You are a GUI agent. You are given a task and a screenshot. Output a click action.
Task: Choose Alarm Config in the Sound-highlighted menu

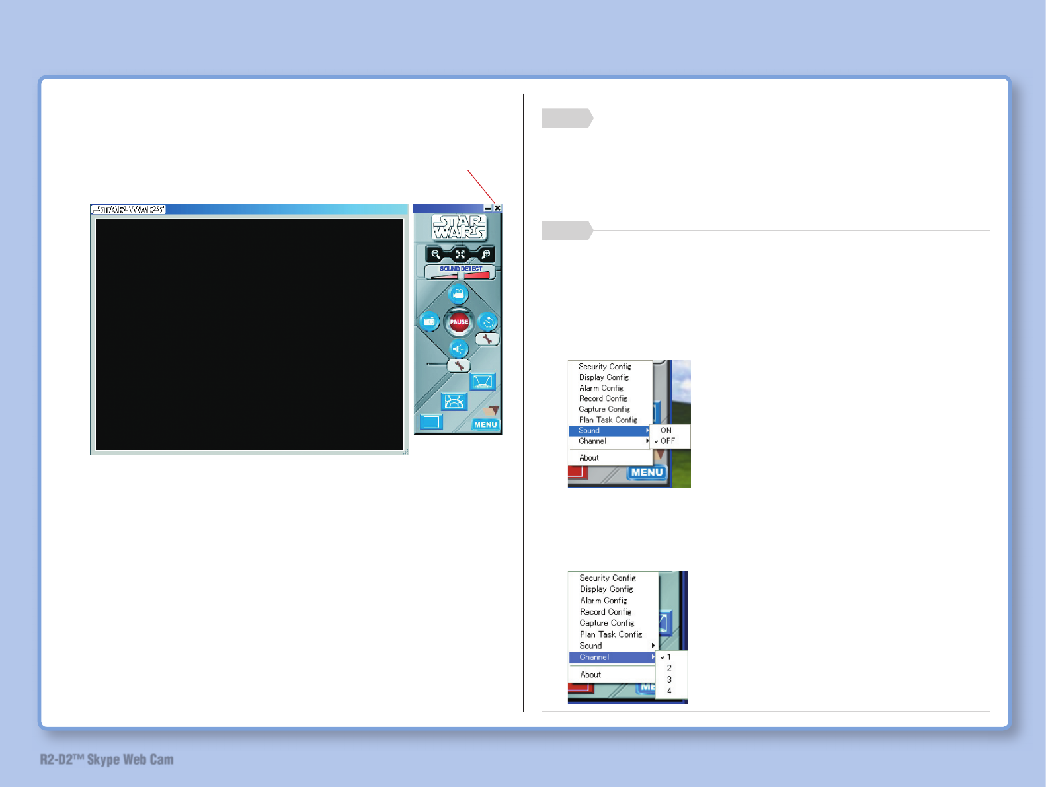[601, 388]
